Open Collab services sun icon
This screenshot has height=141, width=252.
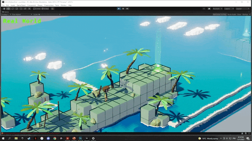204,9
